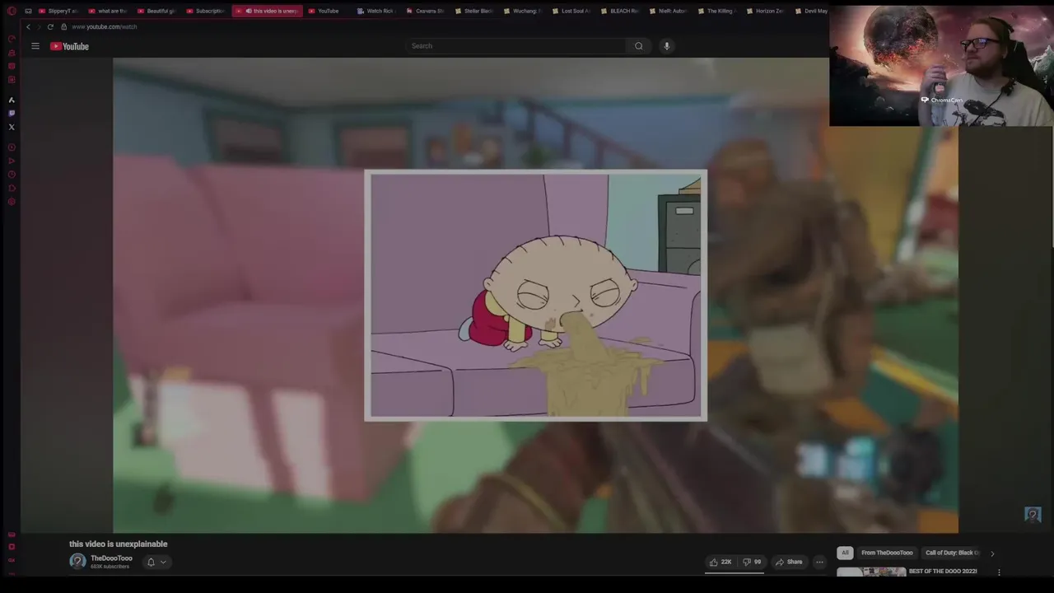
Task: Open the extensions cube icon in sidebar
Action: (12, 189)
